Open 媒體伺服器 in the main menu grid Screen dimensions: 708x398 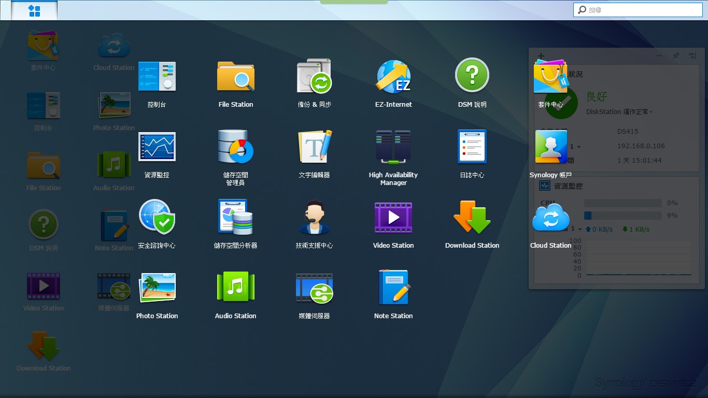pos(315,296)
